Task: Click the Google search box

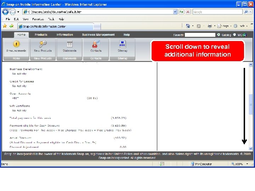Action: (217, 12)
